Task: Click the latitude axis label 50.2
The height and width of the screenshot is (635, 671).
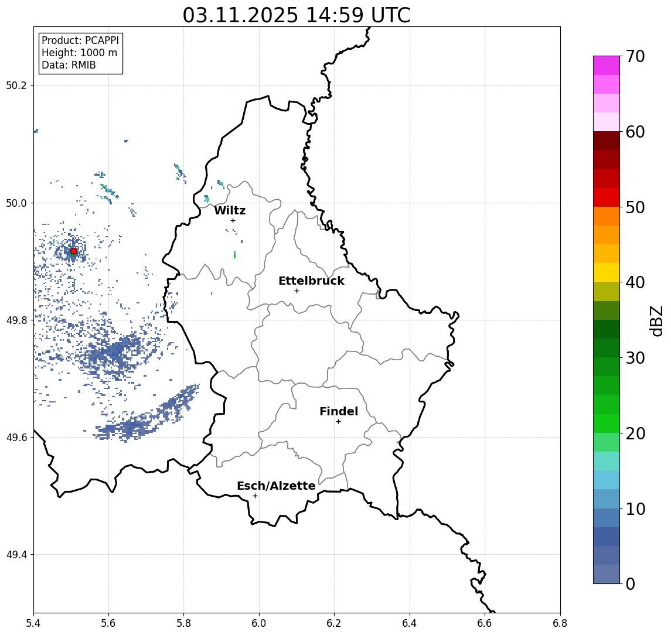Action: pos(16,85)
